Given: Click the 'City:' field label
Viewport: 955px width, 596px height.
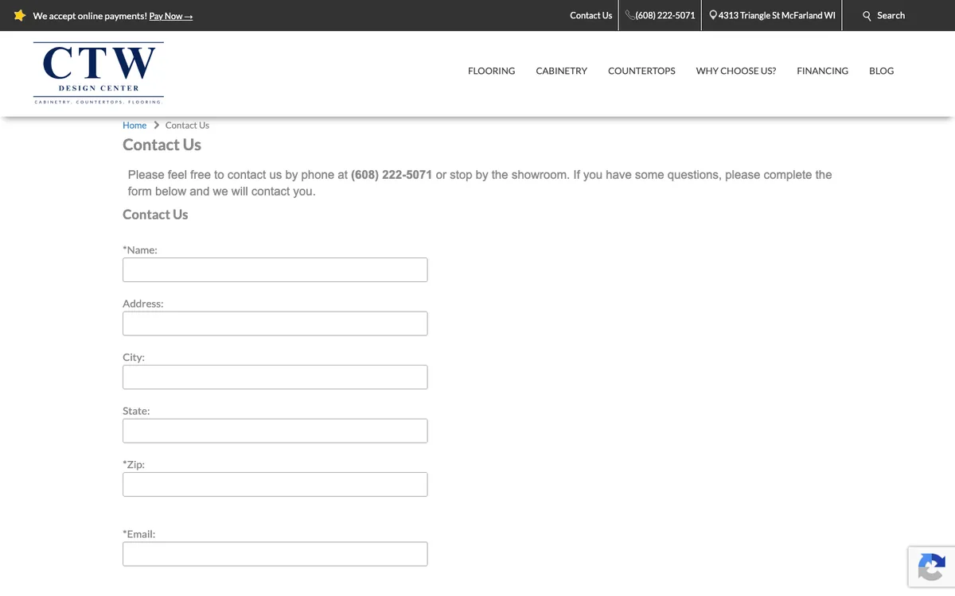Looking at the screenshot, I should [134, 357].
